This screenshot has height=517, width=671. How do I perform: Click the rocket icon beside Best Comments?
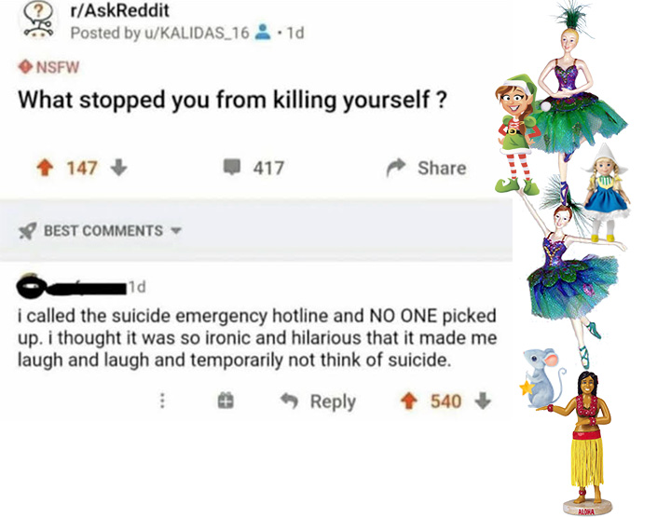pyautogui.click(x=27, y=231)
